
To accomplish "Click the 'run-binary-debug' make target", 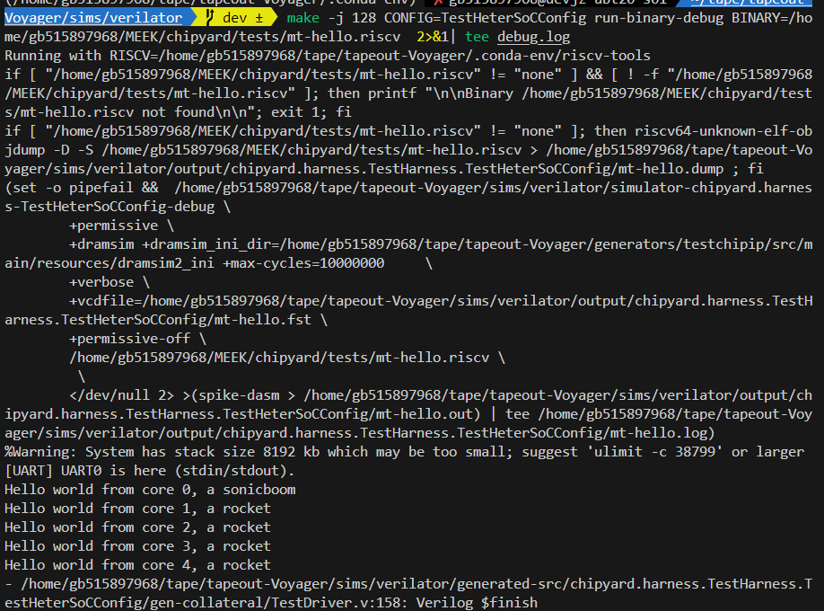I will point(659,18).
